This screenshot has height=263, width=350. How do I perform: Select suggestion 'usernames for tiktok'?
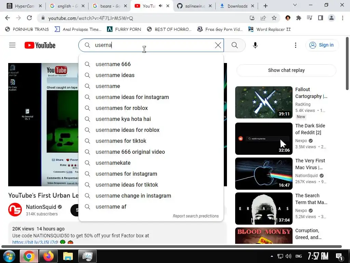coord(151,141)
